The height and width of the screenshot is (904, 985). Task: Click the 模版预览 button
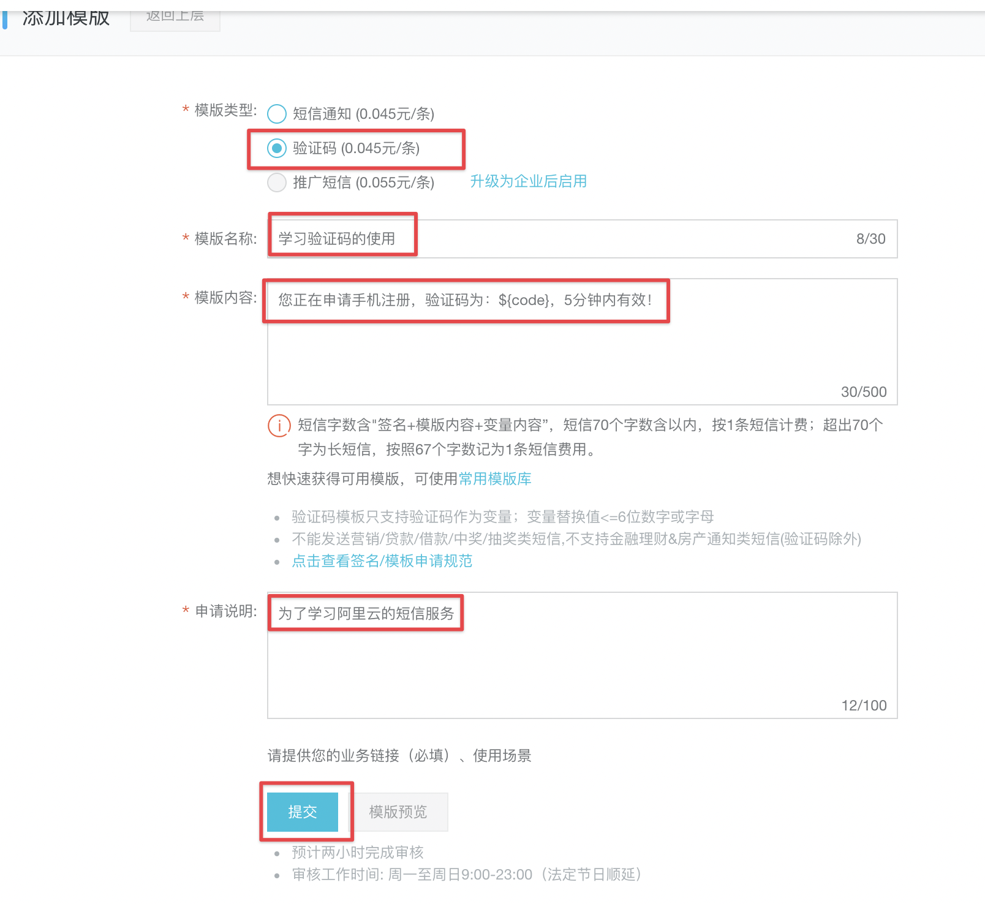tap(398, 812)
